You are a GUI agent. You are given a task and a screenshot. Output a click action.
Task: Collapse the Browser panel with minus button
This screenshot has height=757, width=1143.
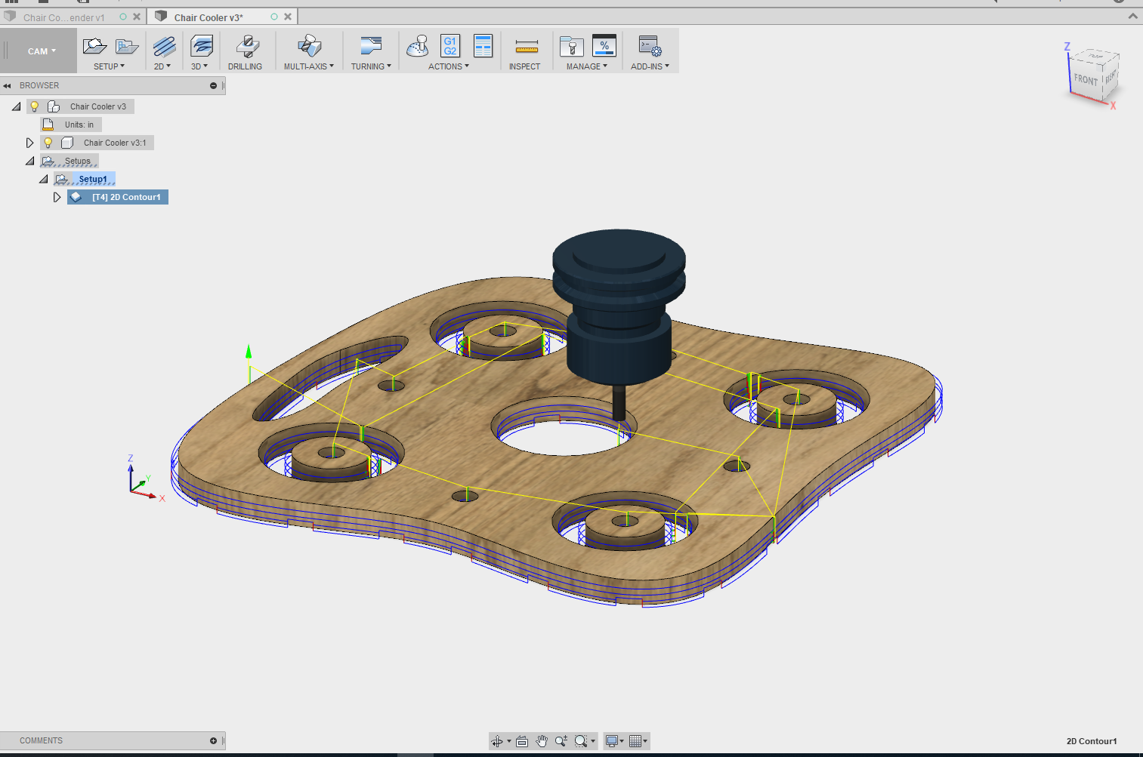[213, 86]
